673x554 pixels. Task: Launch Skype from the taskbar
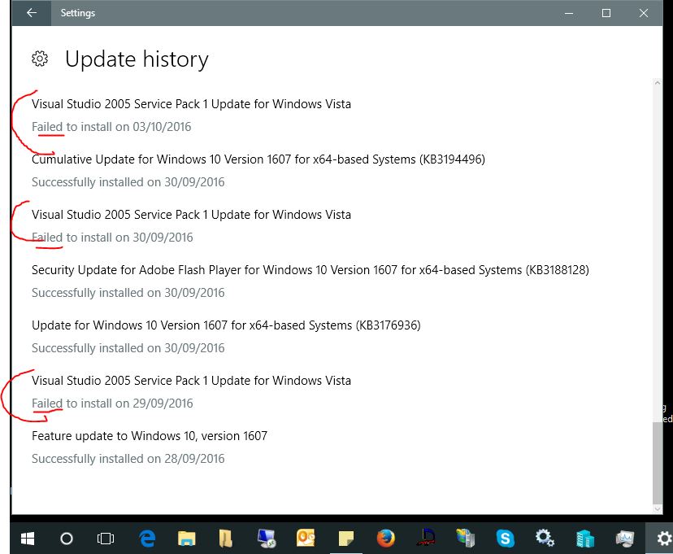coord(506,539)
